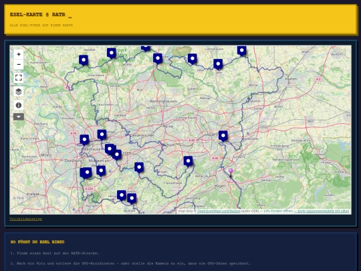Open the OpenStreetMap contributors link

tap(219, 211)
